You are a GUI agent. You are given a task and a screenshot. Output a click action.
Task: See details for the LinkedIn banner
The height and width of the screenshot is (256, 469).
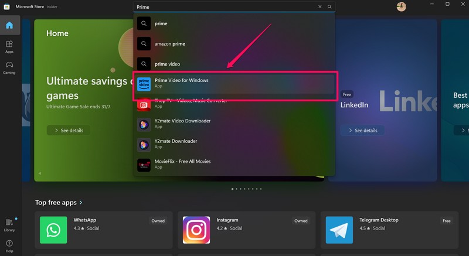[x=362, y=130]
